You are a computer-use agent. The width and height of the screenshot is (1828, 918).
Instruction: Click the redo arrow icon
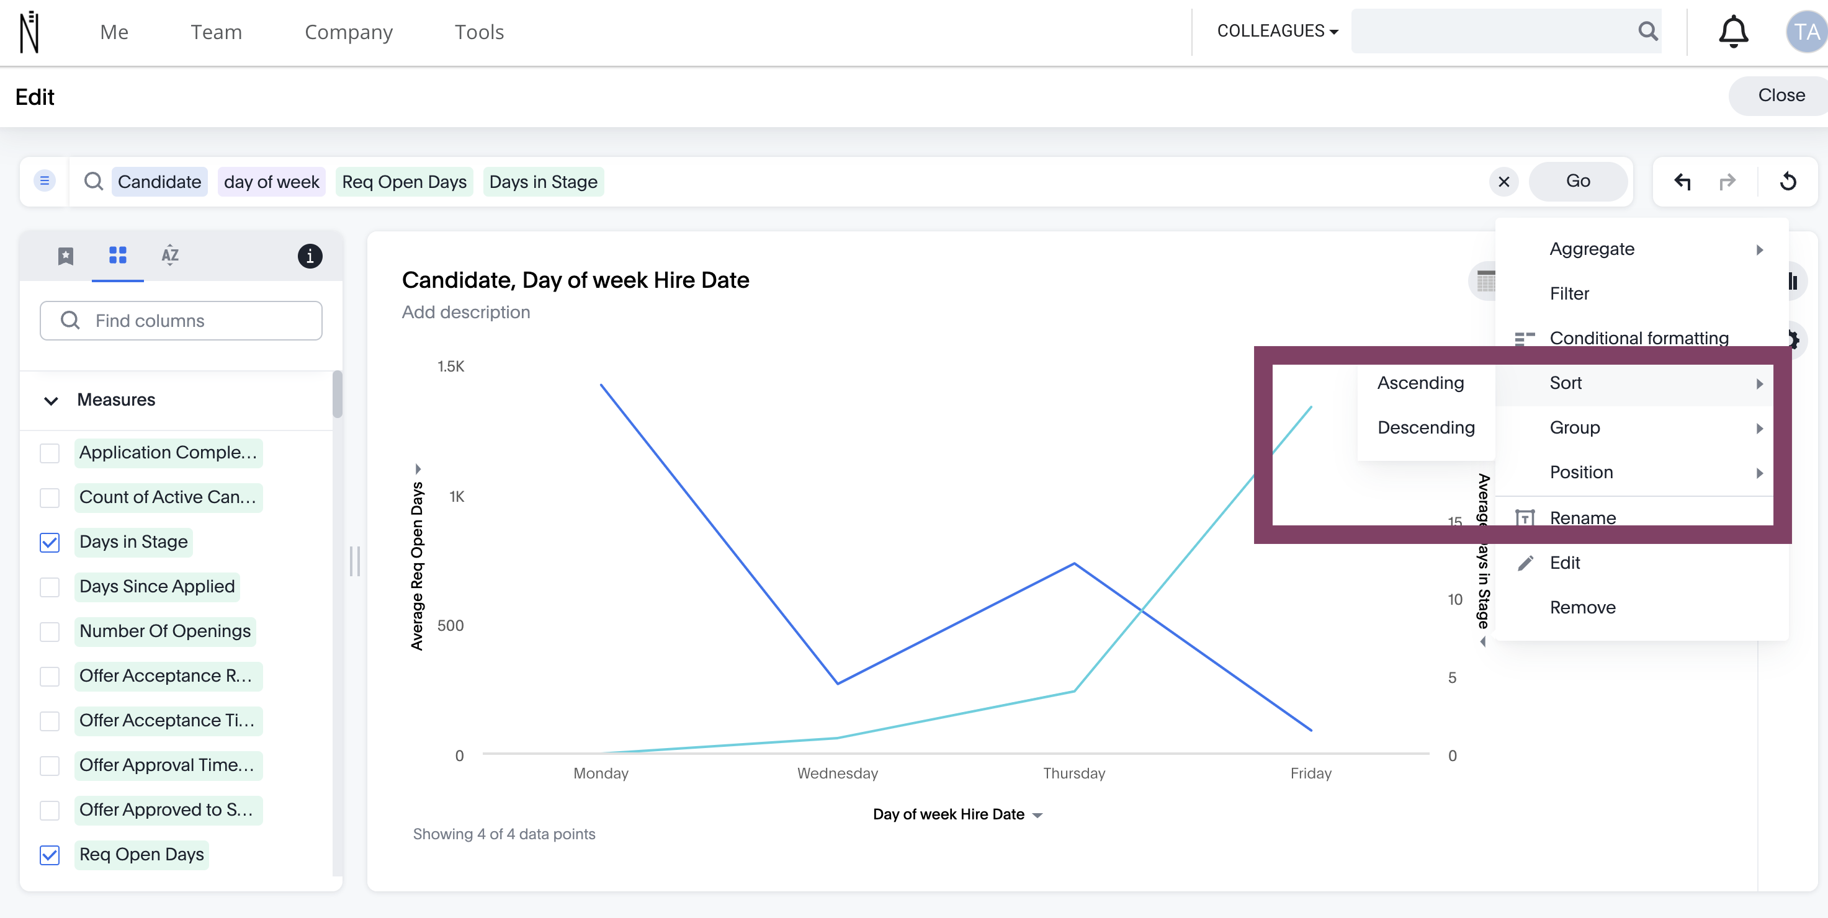(1727, 182)
